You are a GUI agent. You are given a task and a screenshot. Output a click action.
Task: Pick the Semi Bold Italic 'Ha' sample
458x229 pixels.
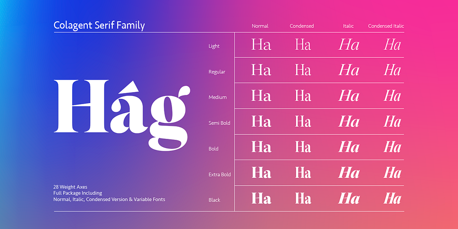coord(349,121)
